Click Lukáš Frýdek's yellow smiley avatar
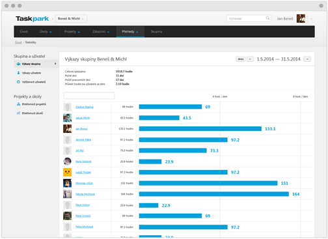The height and width of the screenshot is (239, 328). point(67,173)
